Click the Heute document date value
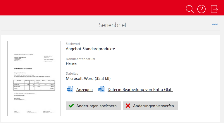Image resolution: width=224 pixels, height=123 pixels. (x=72, y=64)
